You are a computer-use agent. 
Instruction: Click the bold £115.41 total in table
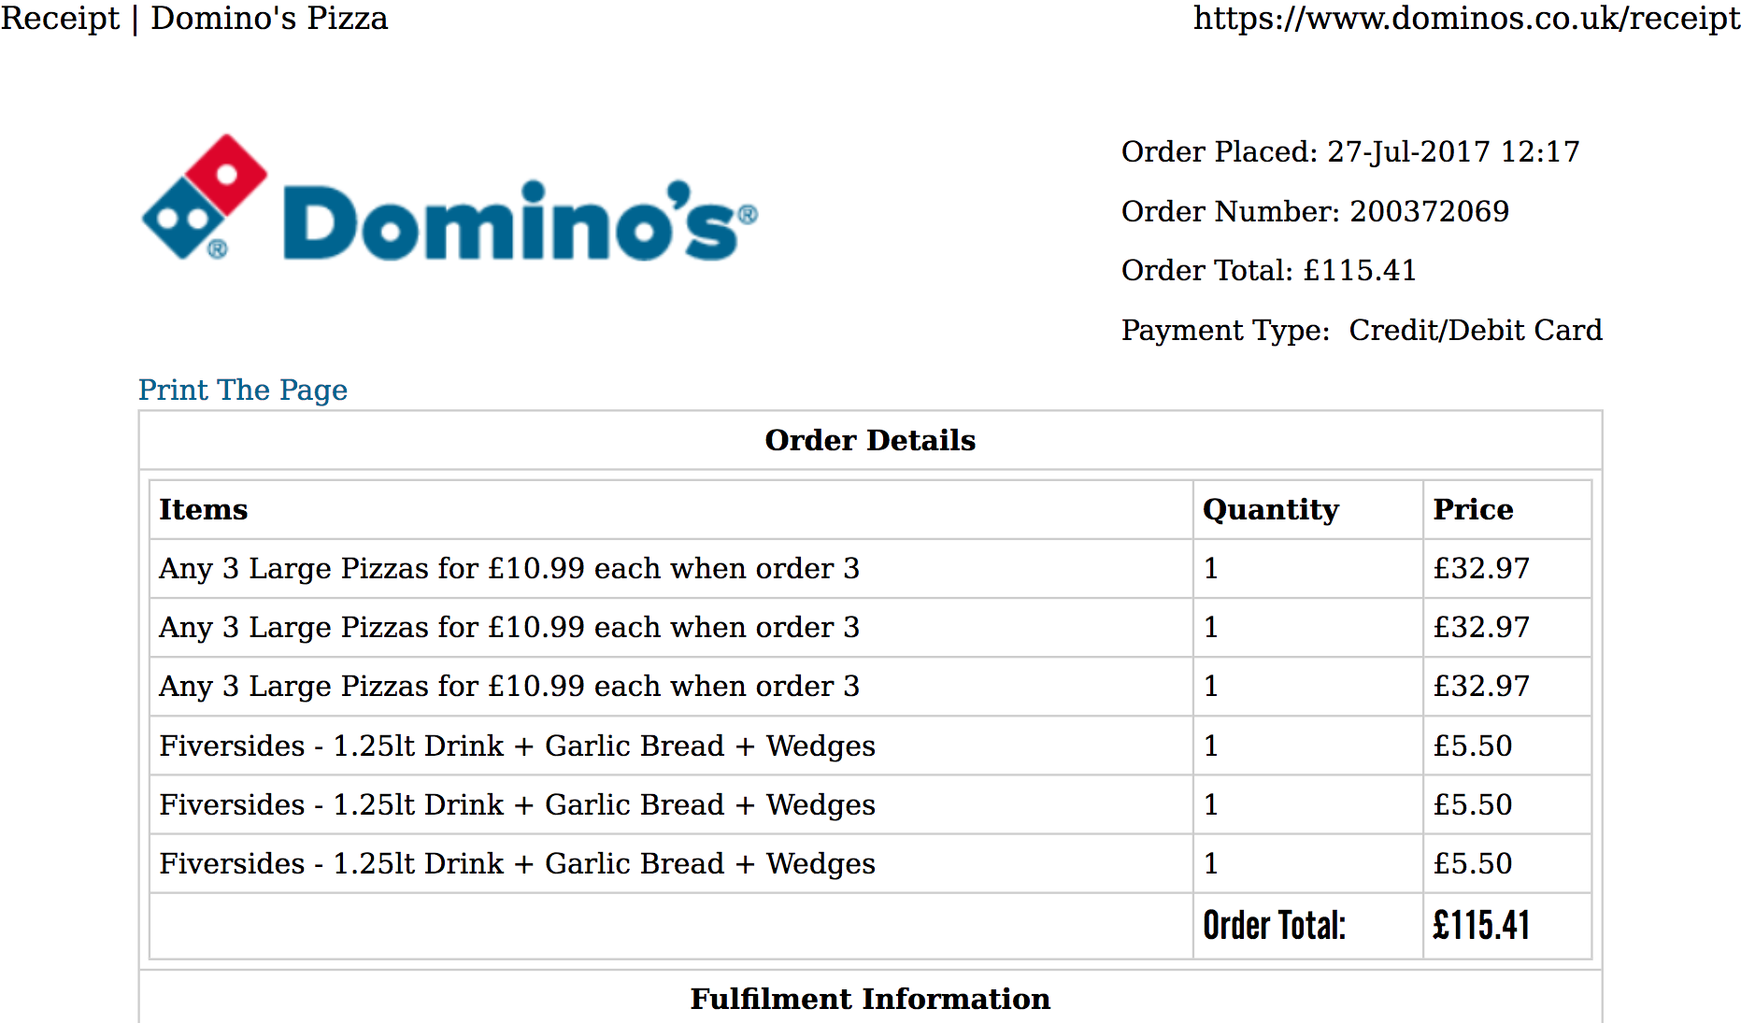[x=1481, y=925]
